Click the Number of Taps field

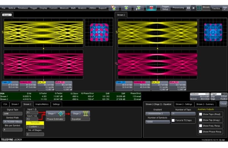pos(183,113)
